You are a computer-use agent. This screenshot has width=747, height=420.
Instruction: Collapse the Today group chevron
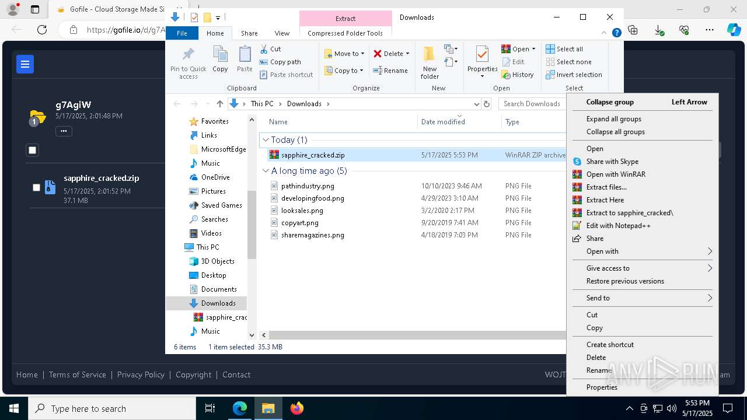point(266,140)
